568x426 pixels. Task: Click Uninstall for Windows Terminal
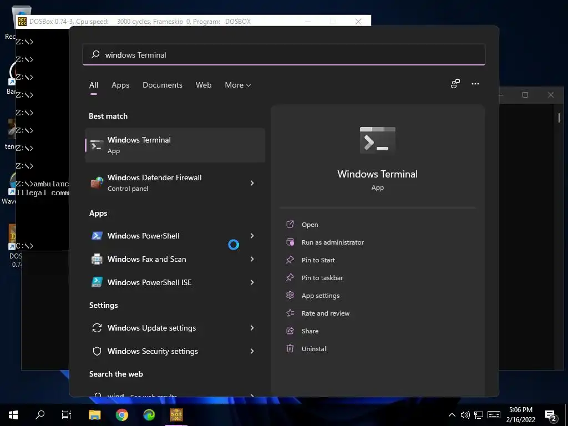315,349
